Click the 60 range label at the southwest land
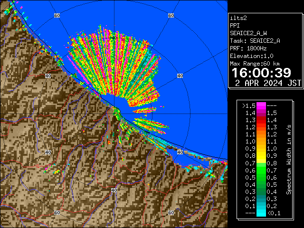Image resolution: width=304 pixels, height=228 pixels. coord(57,212)
